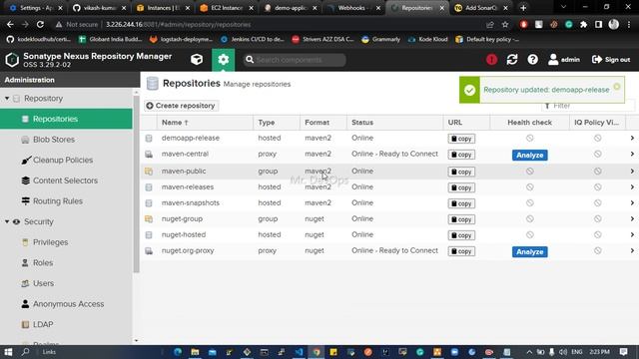Open the Browse cube icon in header
Image resolution: width=639 pixels, height=359 pixels.
pyautogui.click(x=197, y=60)
